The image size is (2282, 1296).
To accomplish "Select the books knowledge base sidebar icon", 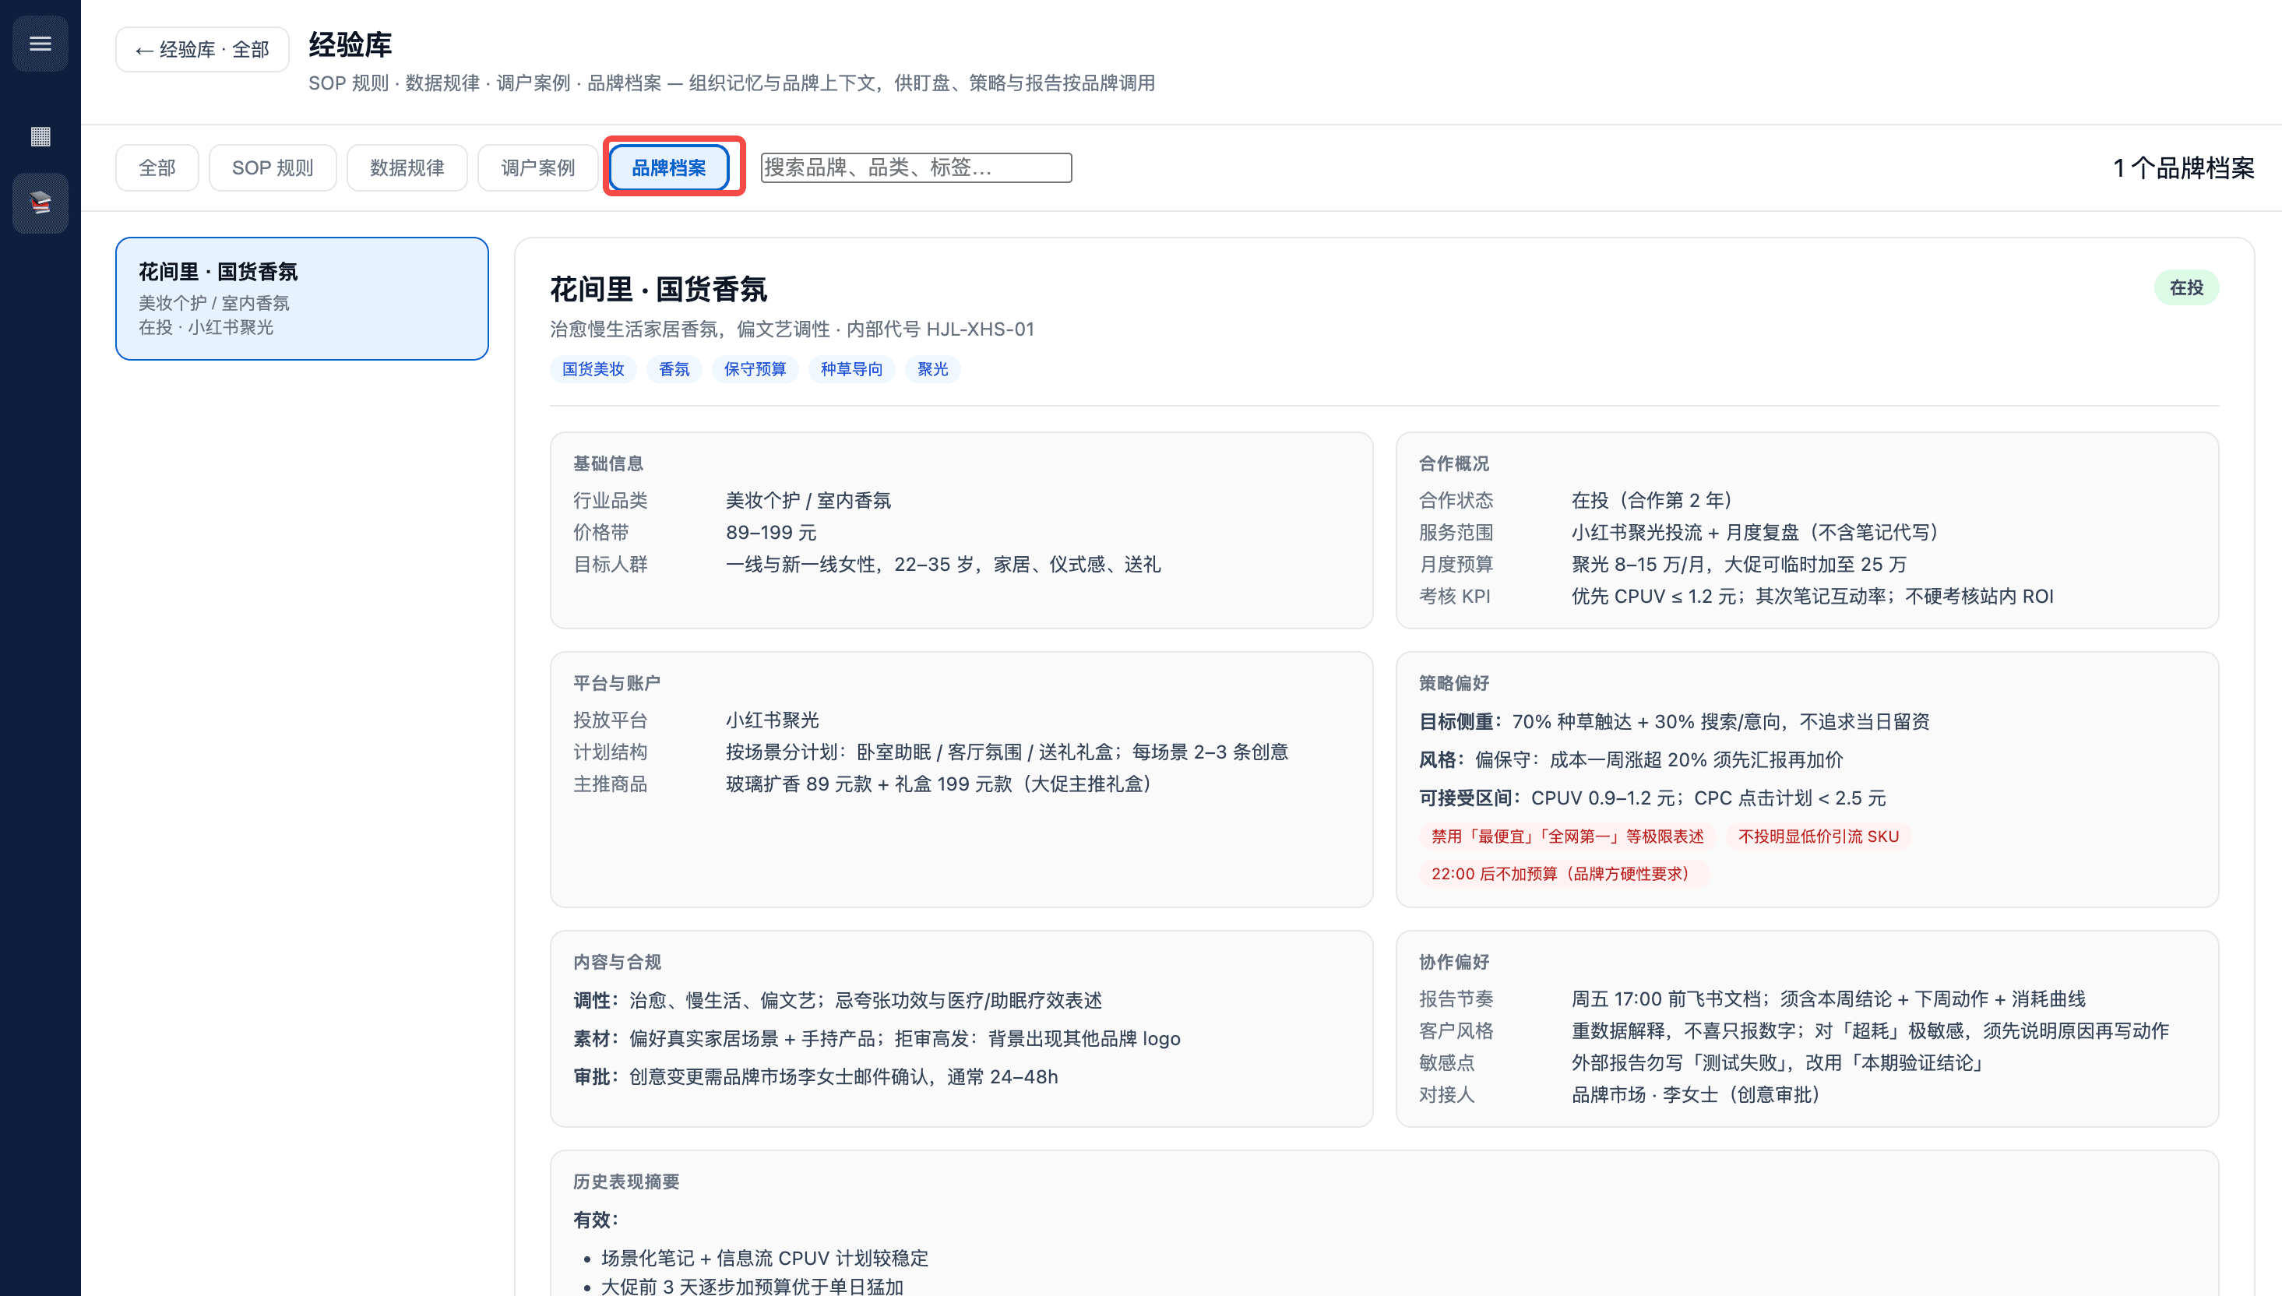I will 40,204.
